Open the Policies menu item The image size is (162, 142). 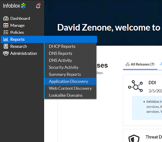(17, 32)
